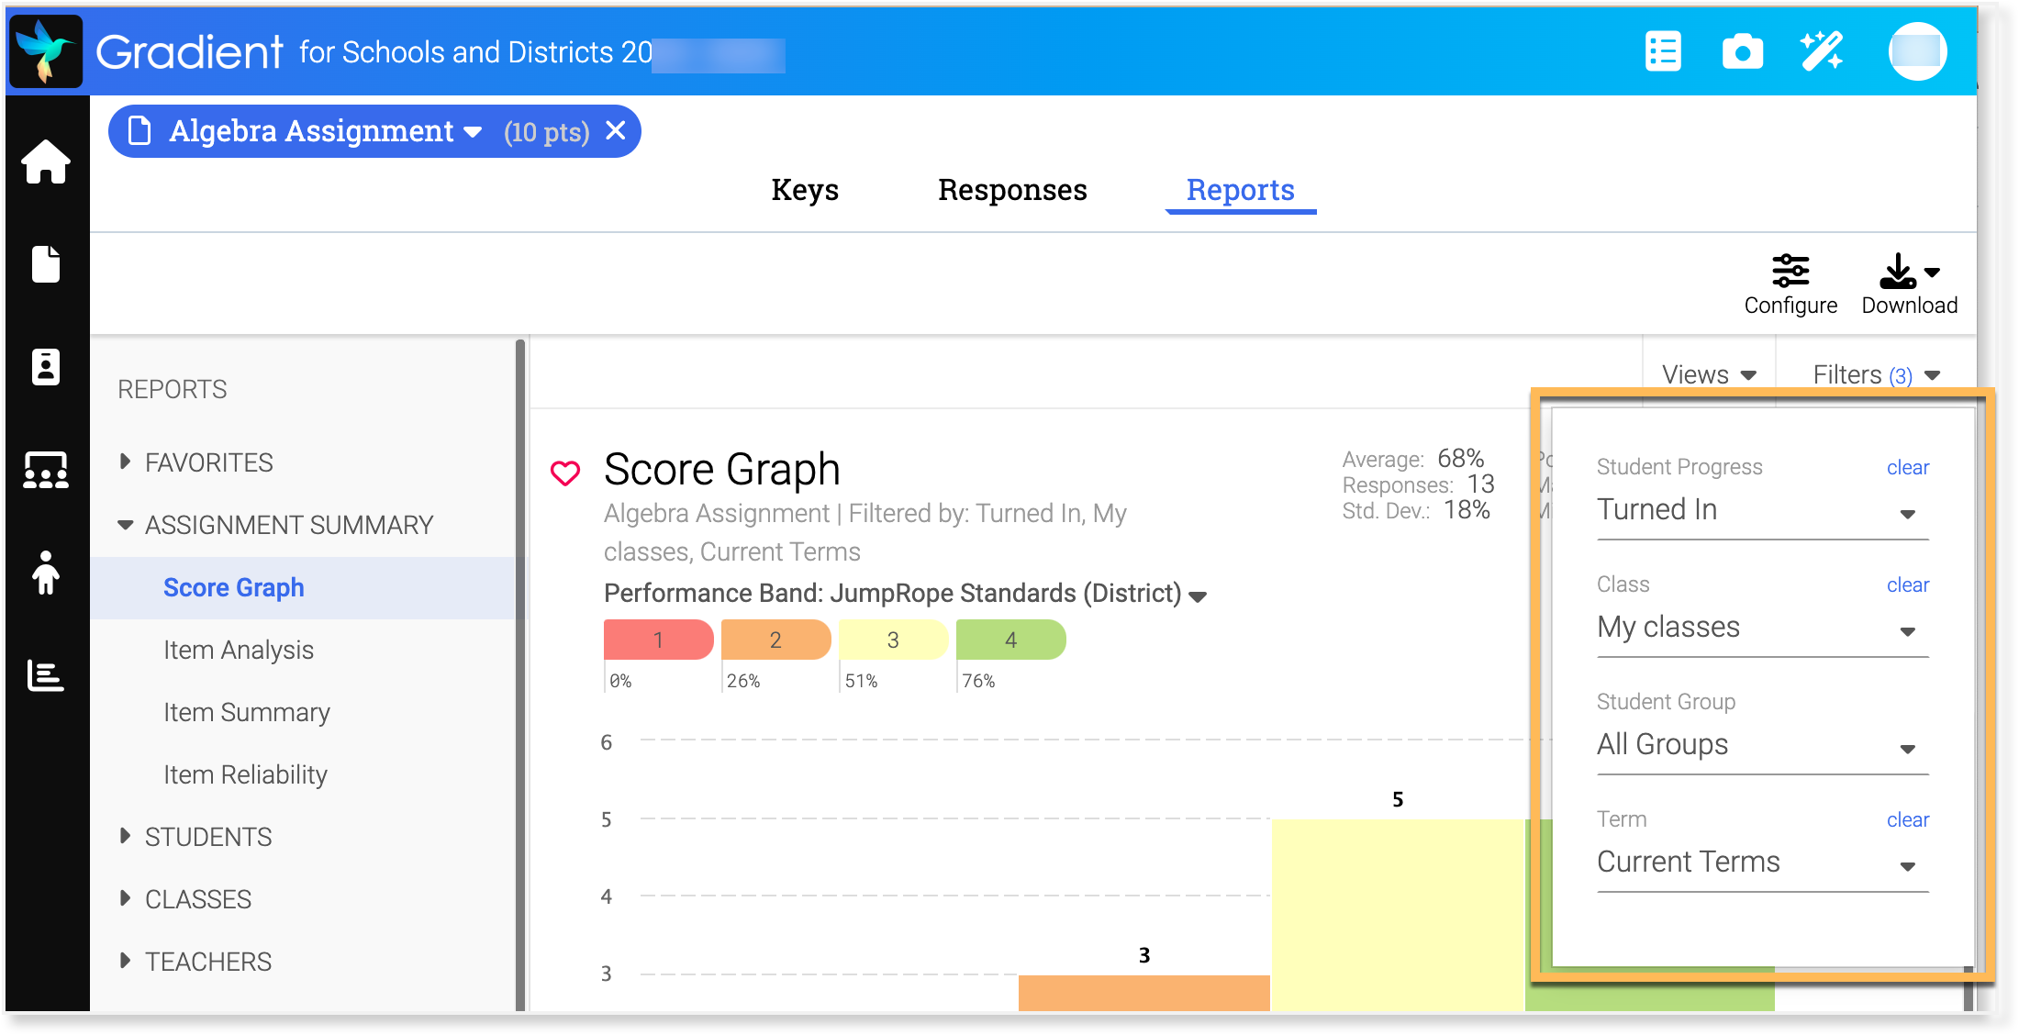Screen dimensions: 2019x1035
Task: Switch to the Keys tab
Action: coord(805,190)
